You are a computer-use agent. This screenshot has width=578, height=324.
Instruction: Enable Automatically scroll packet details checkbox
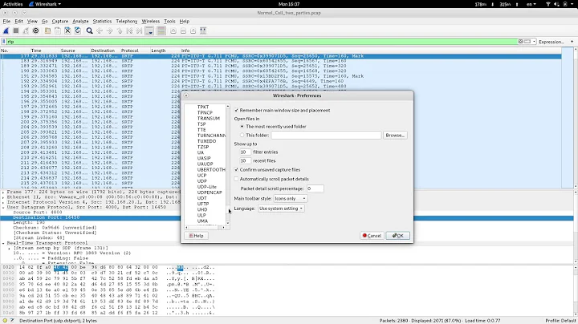[x=237, y=179]
